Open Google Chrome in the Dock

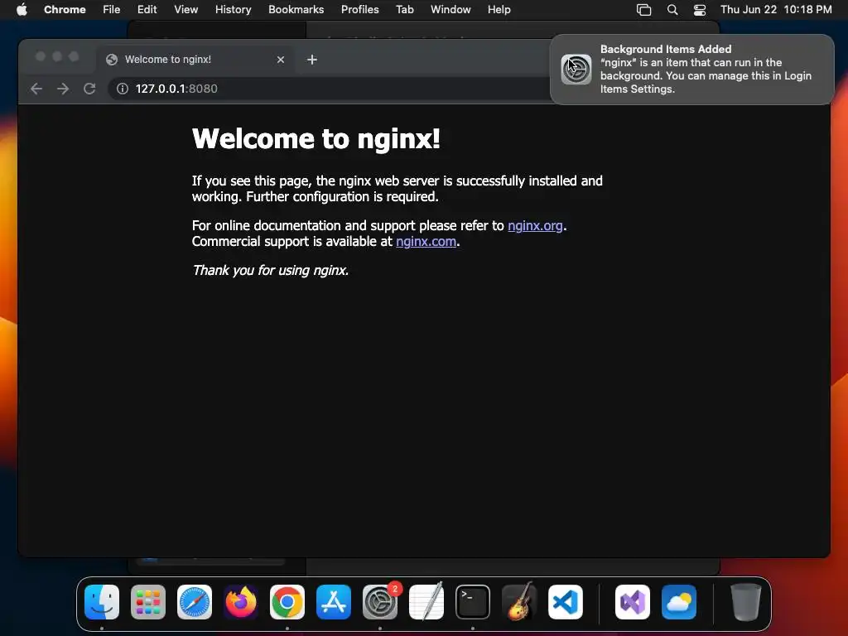(x=287, y=602)
